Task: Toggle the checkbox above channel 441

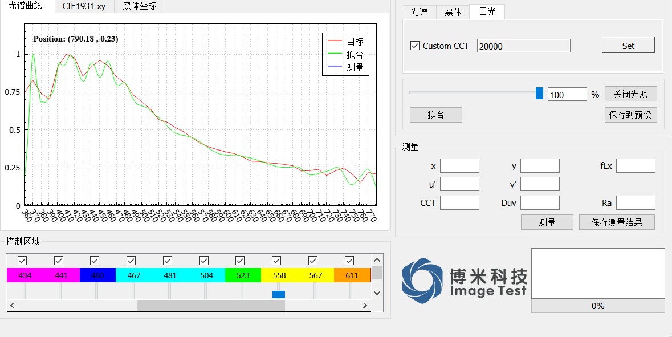Action: 59,261
